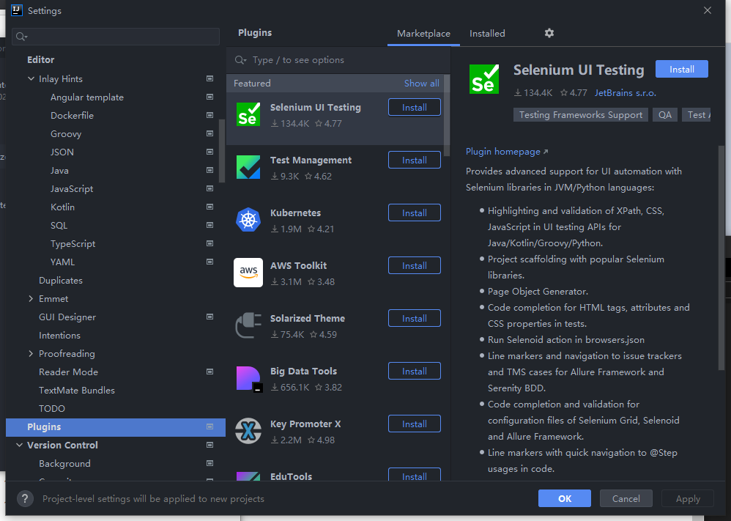Click the IntelliJ logo in title bar
731x521 pixels.
tap(17, 10)
